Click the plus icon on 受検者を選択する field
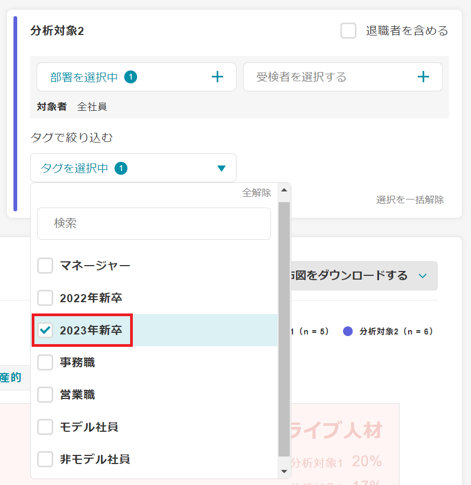471x485 pixels. pyautogui.click(x=423, y=77)
